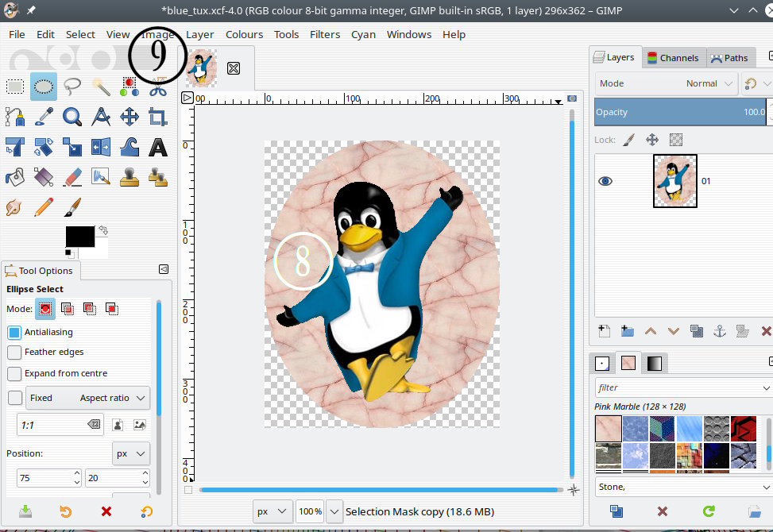
Task: Enable the Feather edges checkbox
Action: pos(14,353)
